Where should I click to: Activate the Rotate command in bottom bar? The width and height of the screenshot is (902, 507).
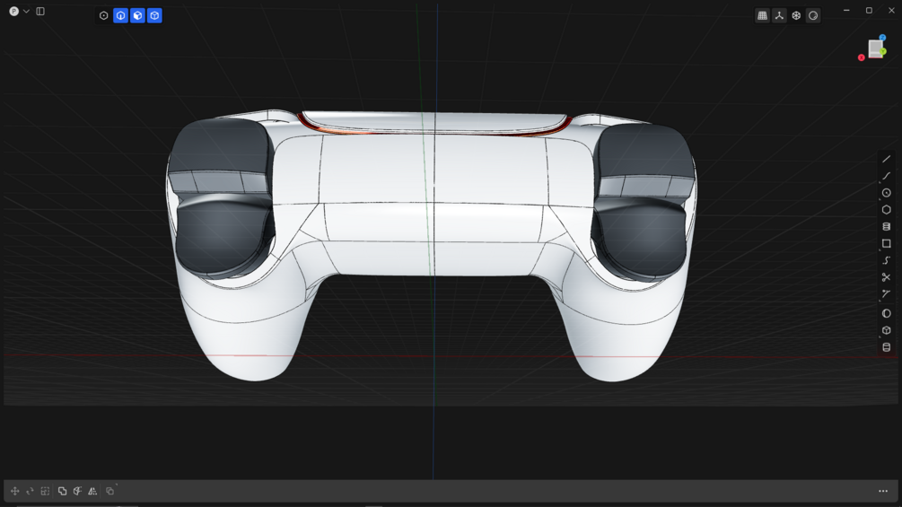[30, 491]
